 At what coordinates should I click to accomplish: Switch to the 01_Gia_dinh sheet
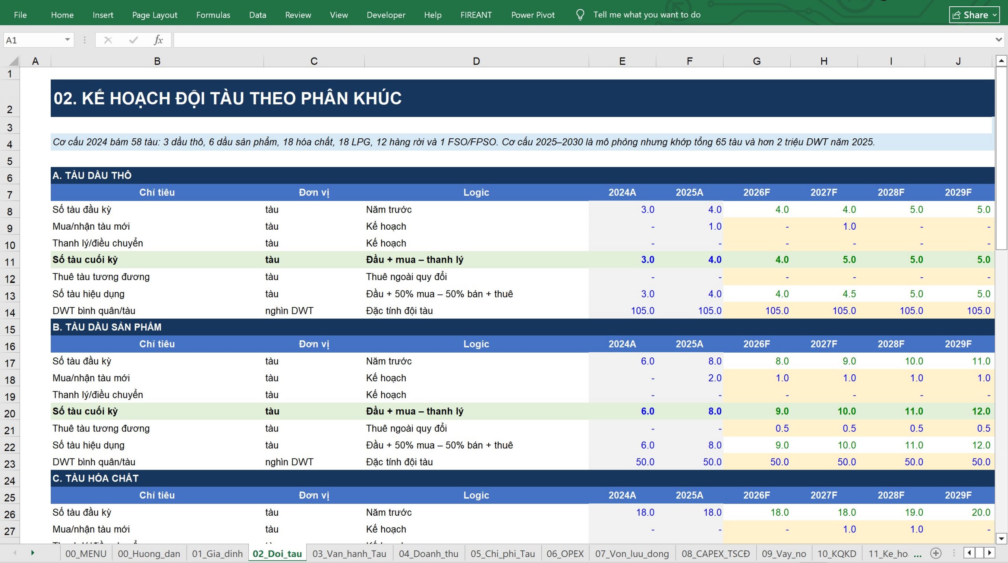pos(217,554)
